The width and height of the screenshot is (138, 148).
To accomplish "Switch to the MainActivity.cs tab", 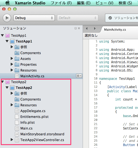I will coord(115,30).
